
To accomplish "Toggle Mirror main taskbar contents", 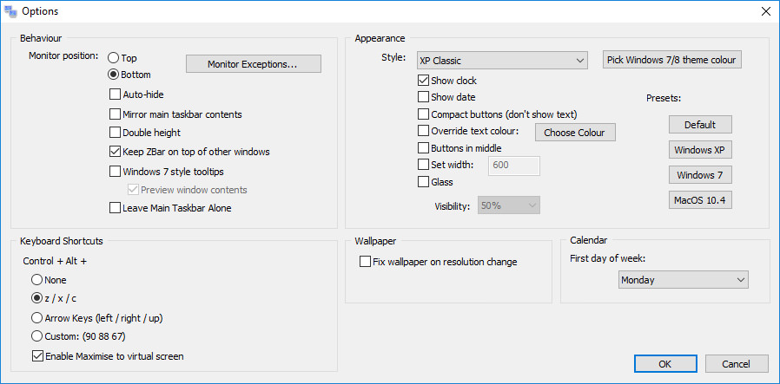I will tap(115, 114).
